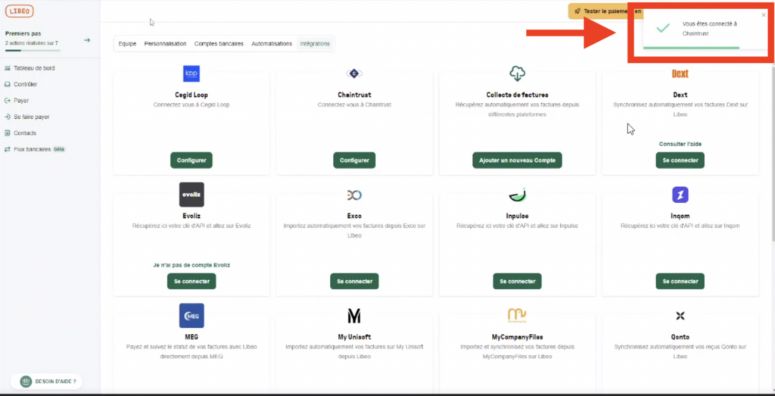Click the Contacts book icon
The image size is (775, 396).
[x=8, y=133]
